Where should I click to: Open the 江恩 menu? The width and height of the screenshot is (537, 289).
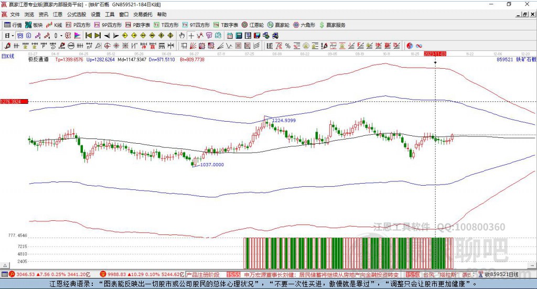(58, 15)
